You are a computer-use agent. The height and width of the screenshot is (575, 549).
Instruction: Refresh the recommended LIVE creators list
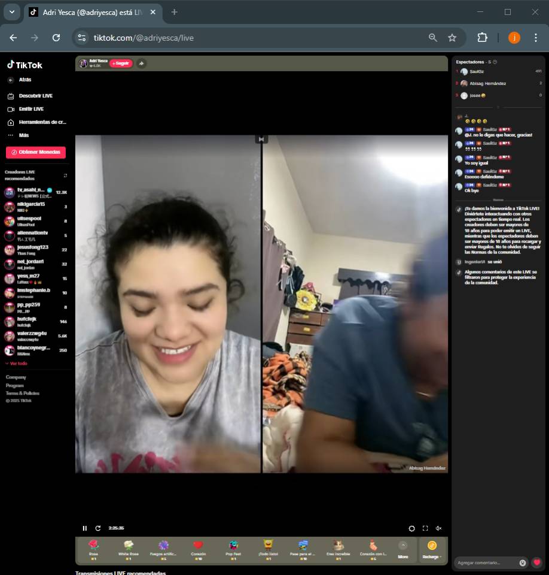[65, 175]
